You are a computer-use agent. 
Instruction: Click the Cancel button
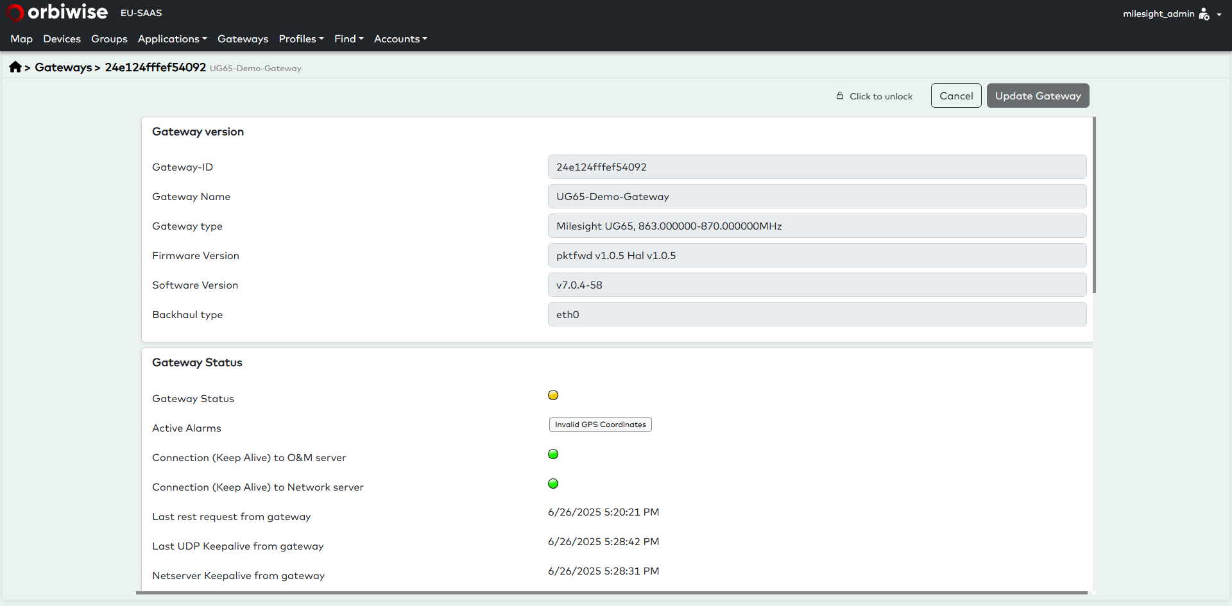(956, 96)
